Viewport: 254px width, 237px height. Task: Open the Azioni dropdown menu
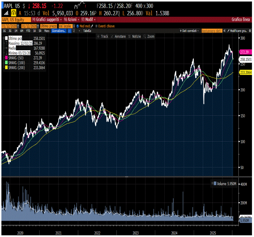(71, 20)
